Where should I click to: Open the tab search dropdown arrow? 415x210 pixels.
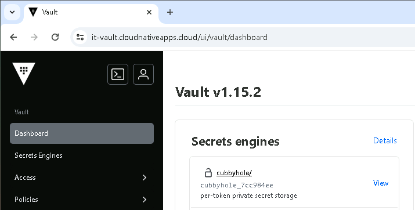pyautogui.click(x=12, y=12)
